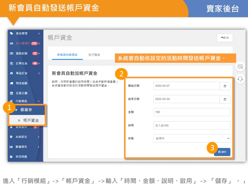
Task: Click the 匯款紀錄 money icon
Action: 11,53
